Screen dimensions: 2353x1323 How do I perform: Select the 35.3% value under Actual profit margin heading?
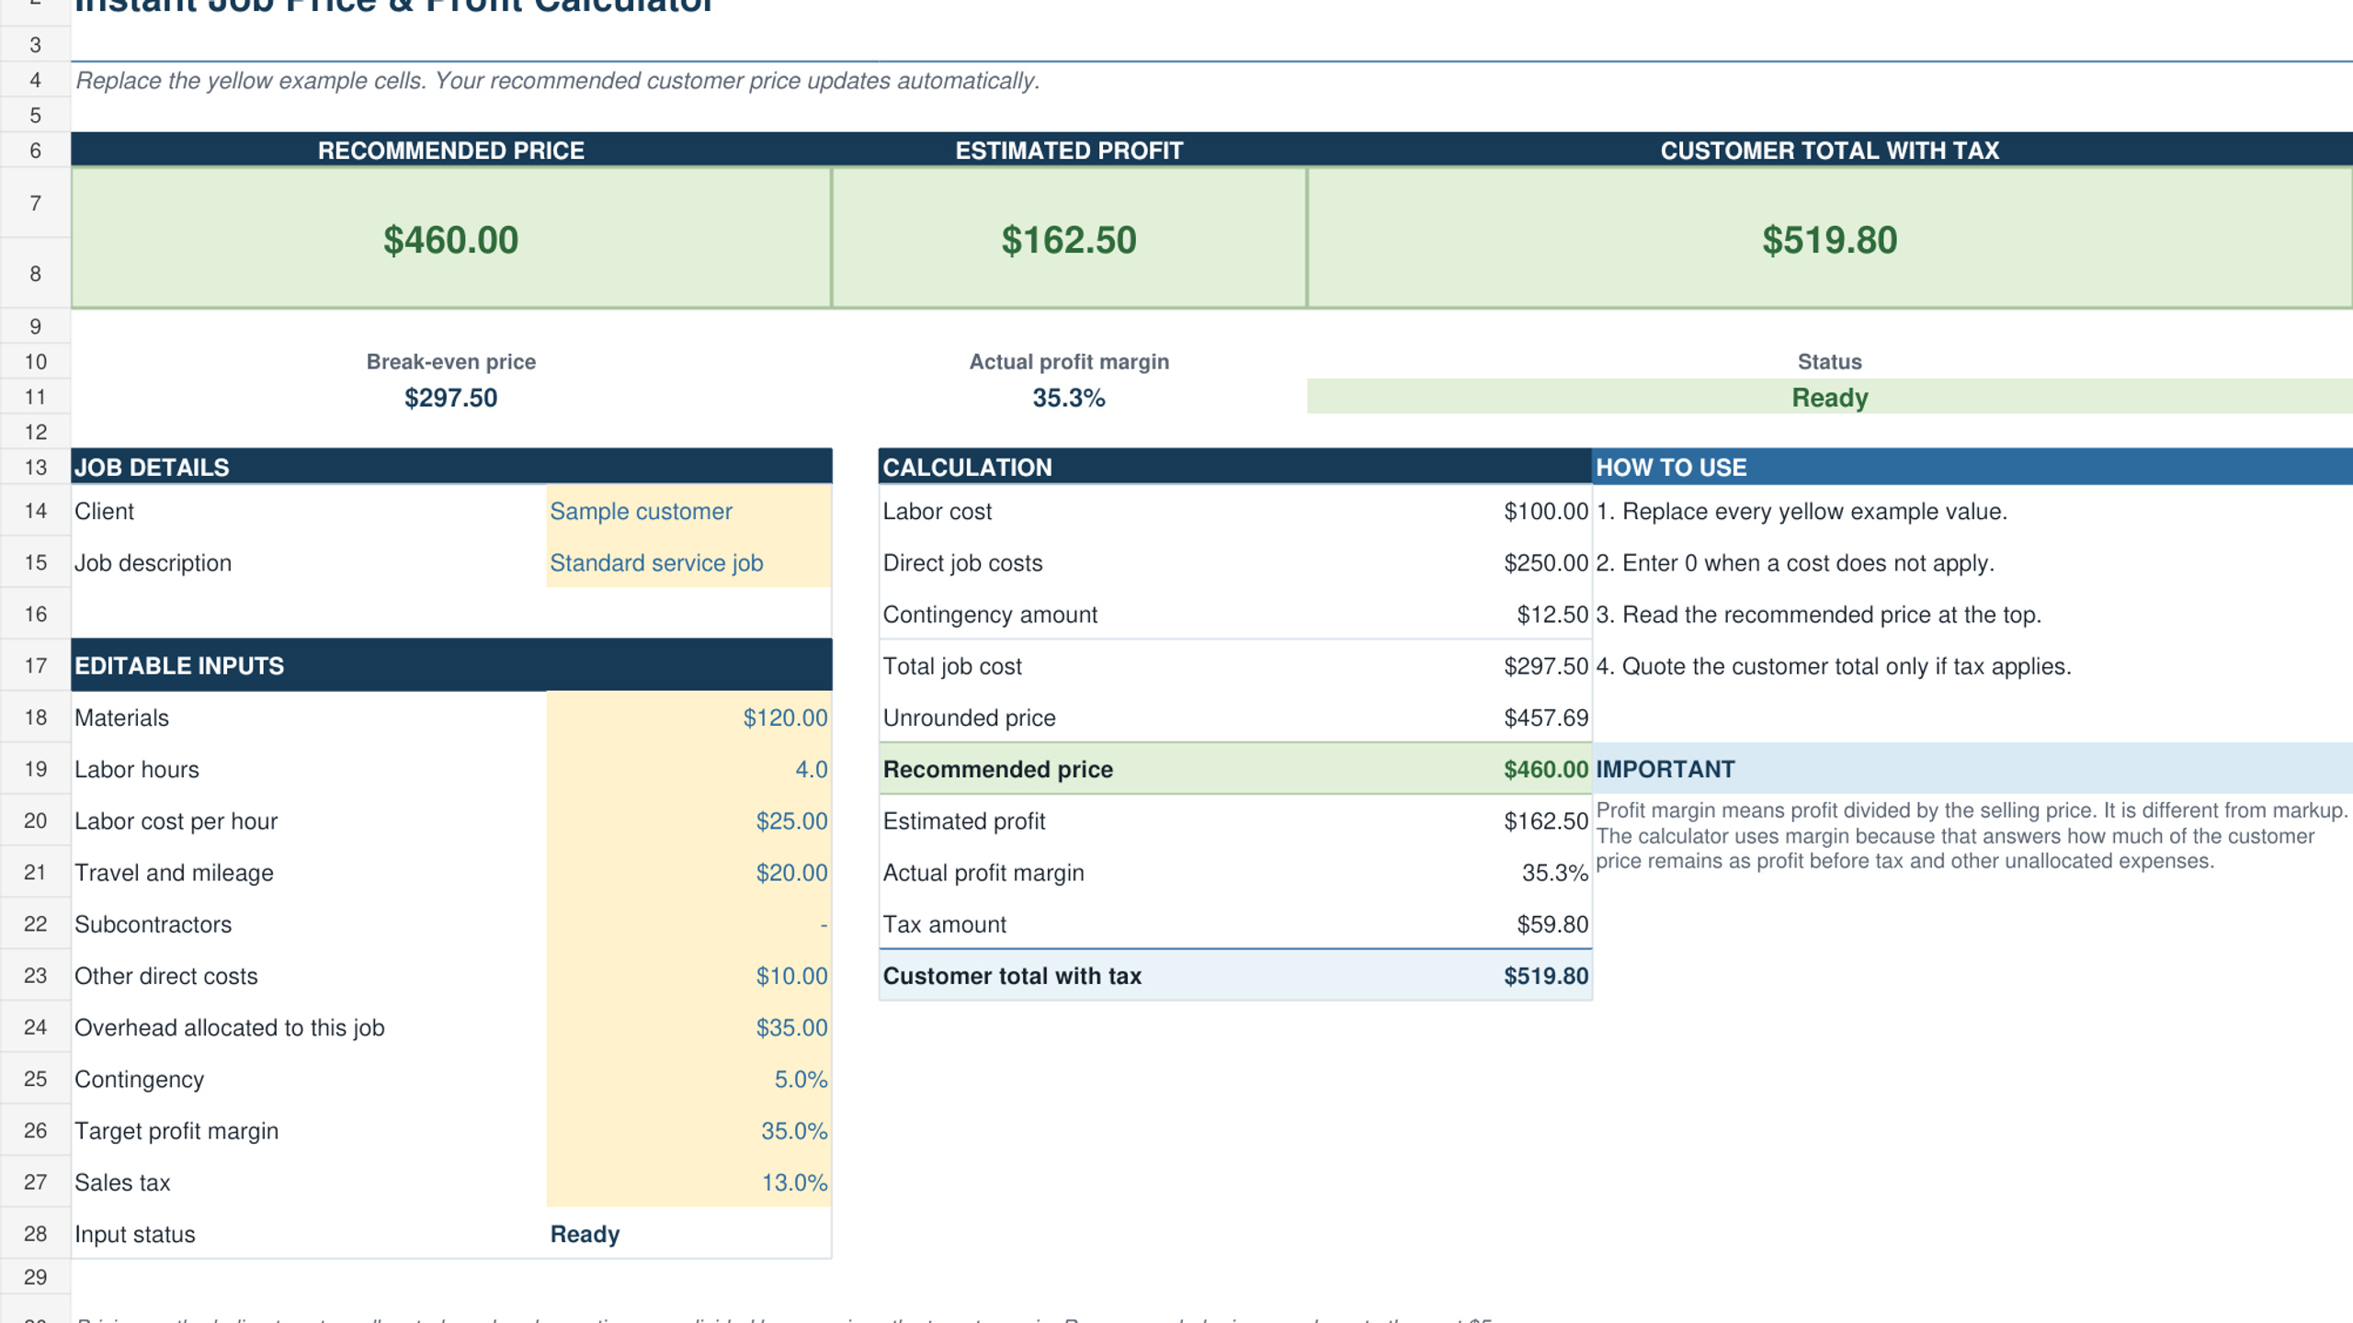pyautogui.click(x=1069, y=398)
